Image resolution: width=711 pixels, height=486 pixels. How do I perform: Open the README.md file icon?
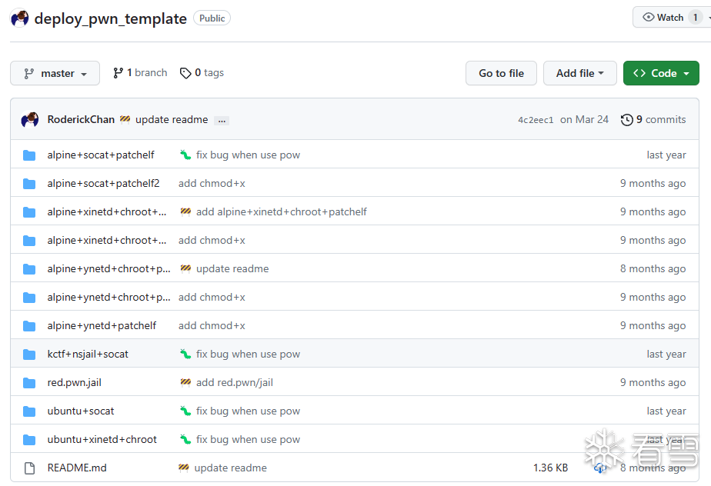29,468
